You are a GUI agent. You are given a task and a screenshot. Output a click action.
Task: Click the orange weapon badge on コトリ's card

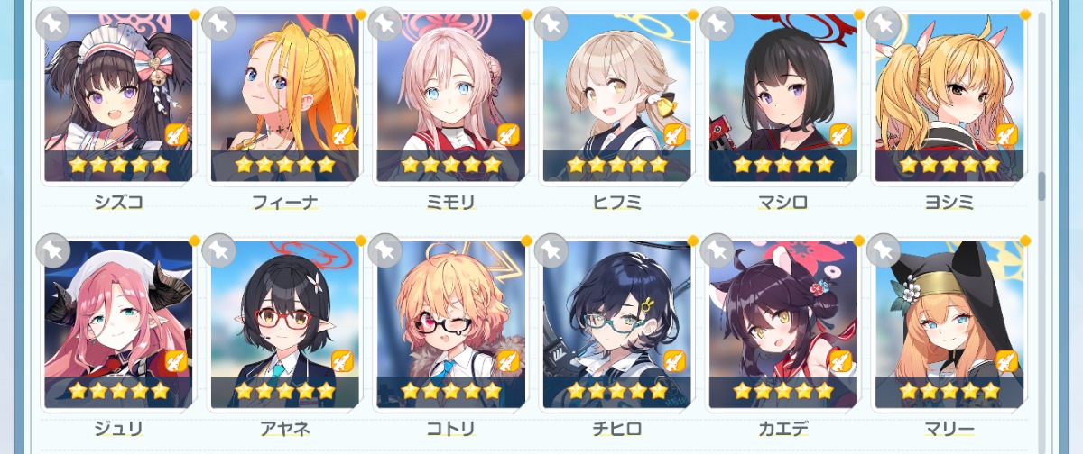tap(508, 362)
